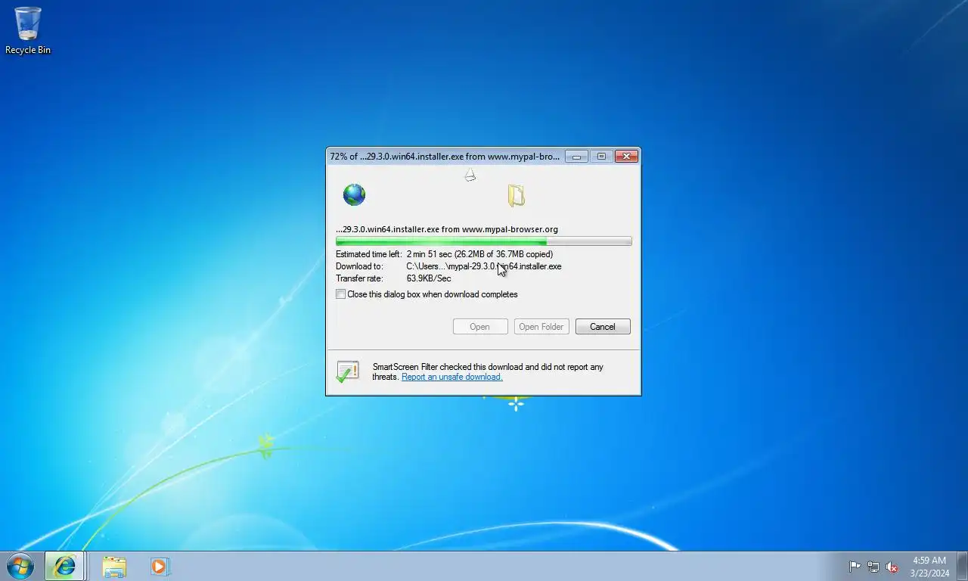Maximize the download dialog window
The width and height of the screenshot is (968, 581).
(x=601, y=157)
